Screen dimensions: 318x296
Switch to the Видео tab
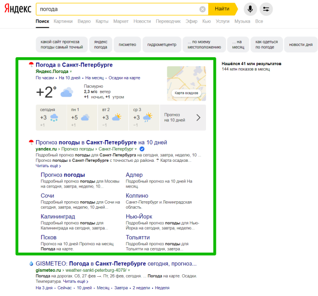[84, 21]
